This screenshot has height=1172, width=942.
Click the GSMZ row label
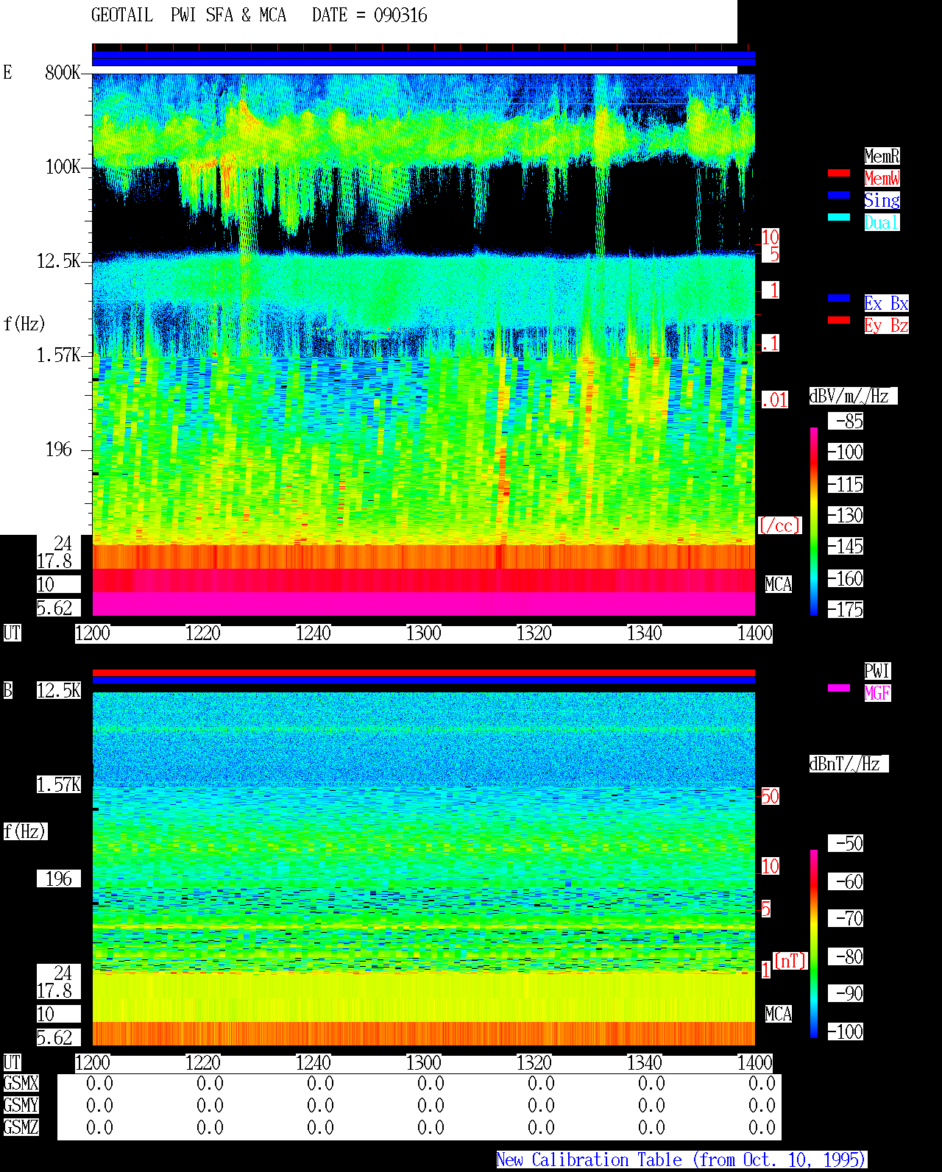click(21, 1127)
